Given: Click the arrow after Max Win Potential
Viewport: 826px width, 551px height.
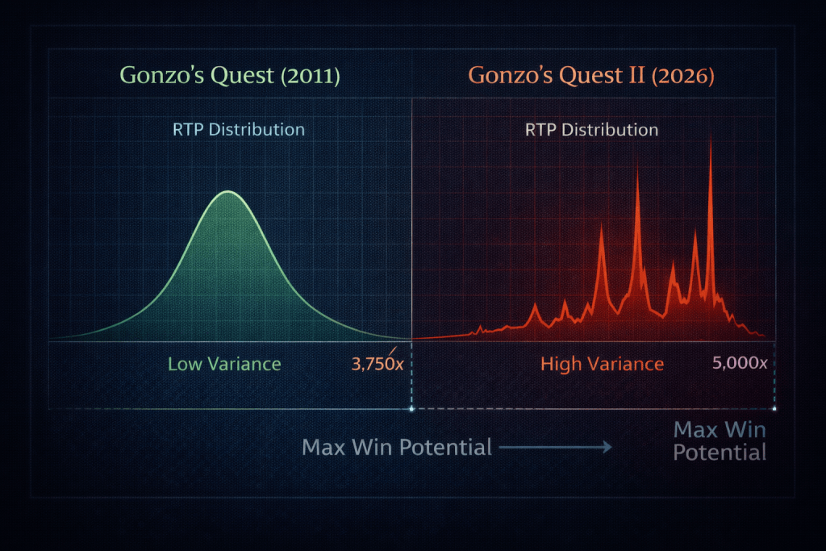Looking at the screenshot, I should pyautogui.click(x=557, y=448).
